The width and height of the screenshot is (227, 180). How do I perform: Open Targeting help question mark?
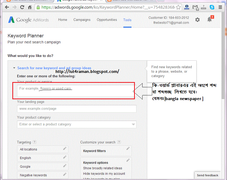click(34, 142)
